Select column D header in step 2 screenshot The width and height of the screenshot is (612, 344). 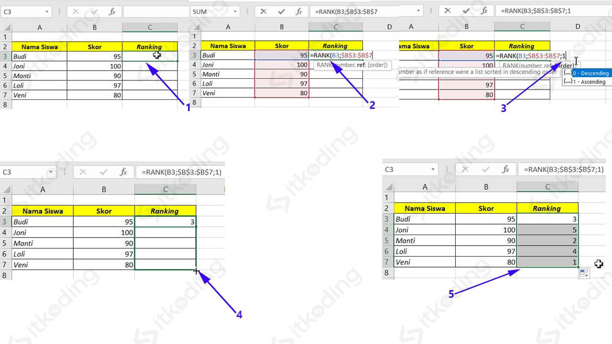(x=390, y=27)
